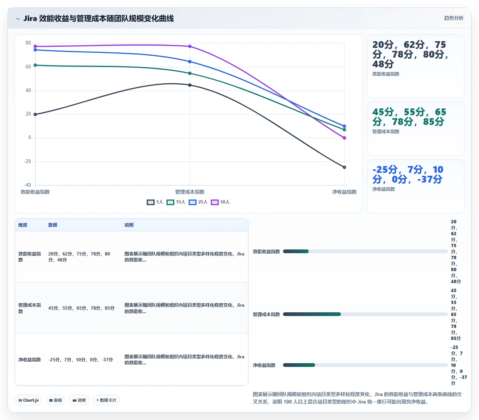Click the y-axis tick label -40
The image size is (479, 420).
pyautogui.click(x=27, y=185)
